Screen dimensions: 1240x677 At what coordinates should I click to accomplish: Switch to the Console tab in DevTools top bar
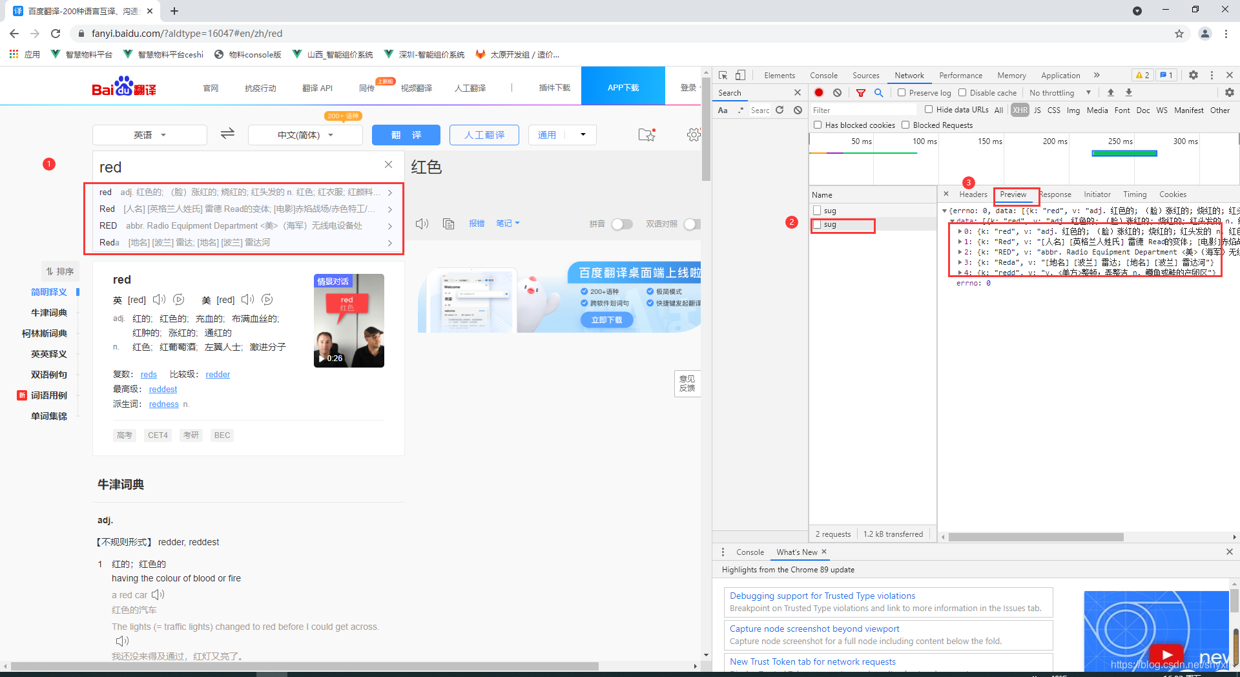823,76
